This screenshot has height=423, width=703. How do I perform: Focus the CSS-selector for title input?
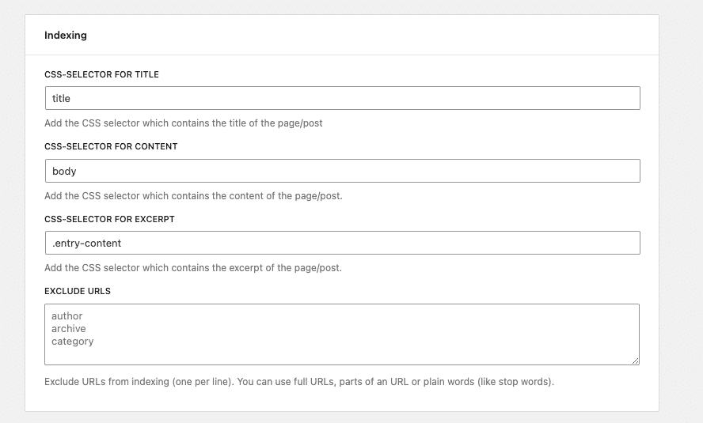343,98
